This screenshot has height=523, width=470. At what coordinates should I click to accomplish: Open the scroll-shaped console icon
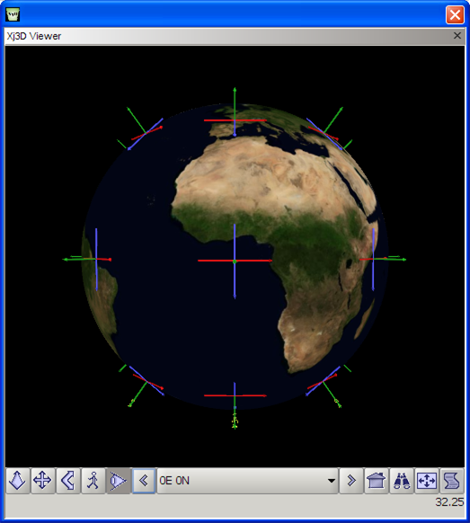[452, 481]
